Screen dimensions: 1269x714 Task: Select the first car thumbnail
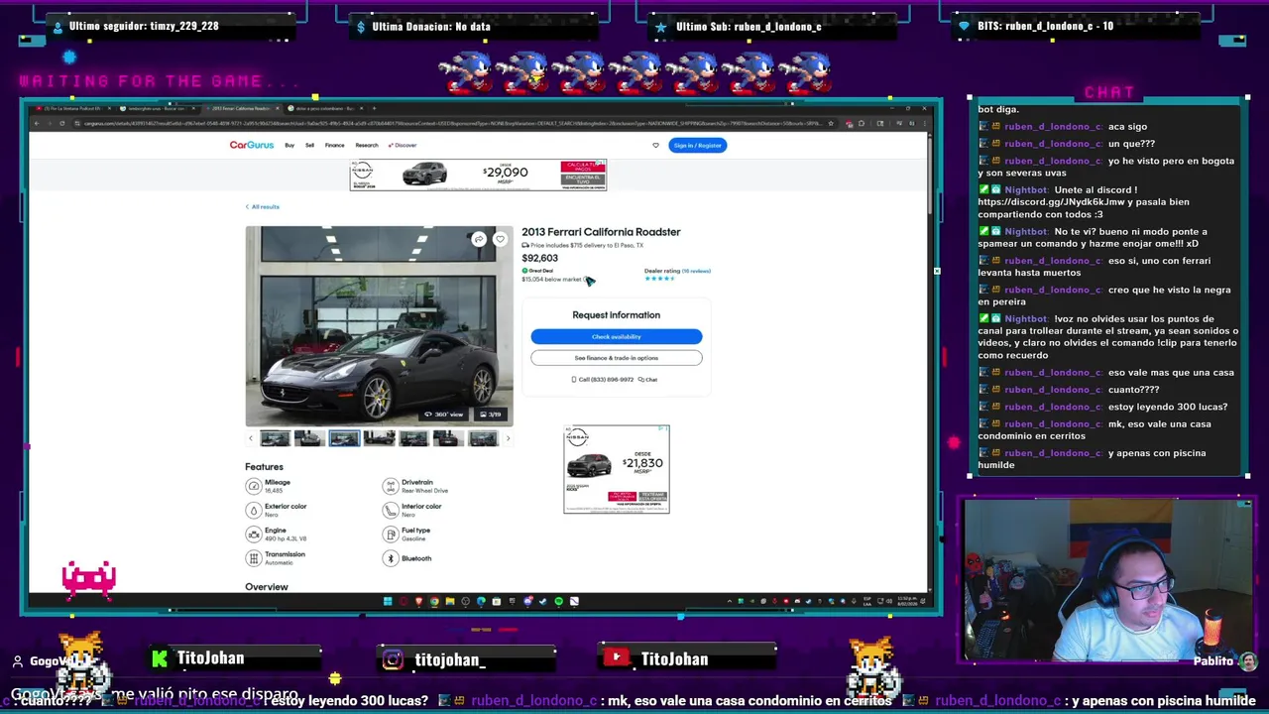(275, 438)
